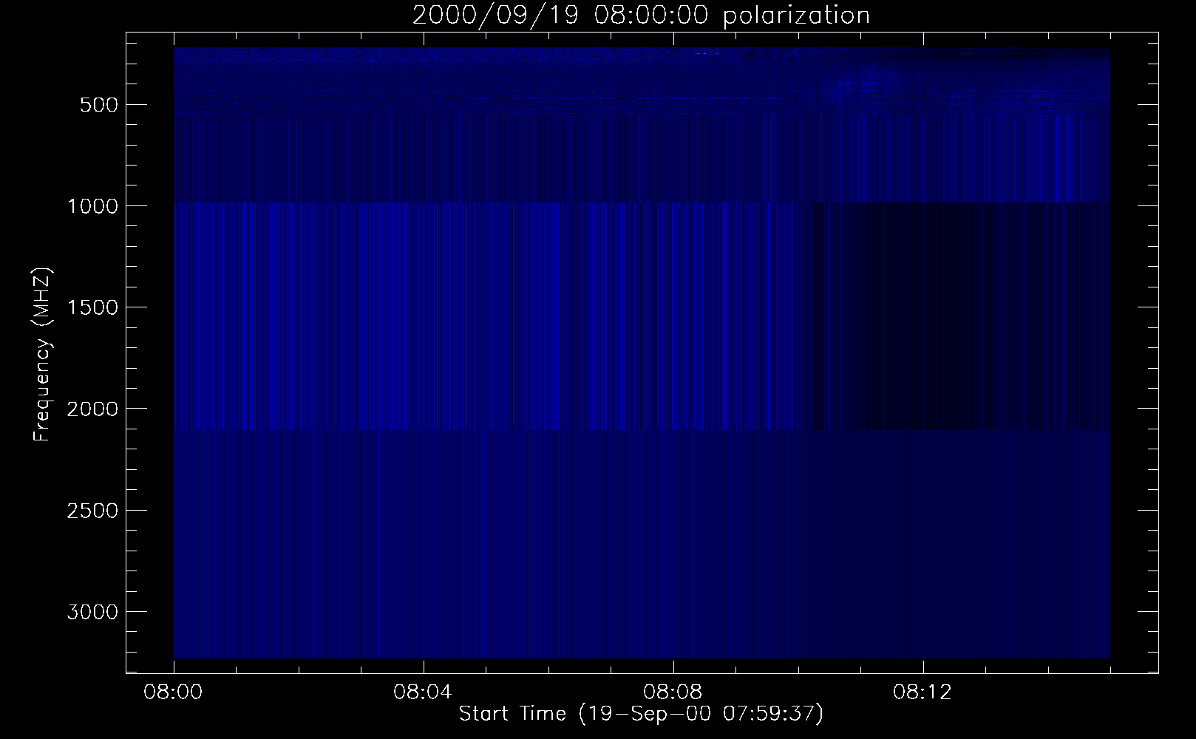
Task: Click the 08:00 time tick label
Action: pyautogui.click(x=174, y=693)
